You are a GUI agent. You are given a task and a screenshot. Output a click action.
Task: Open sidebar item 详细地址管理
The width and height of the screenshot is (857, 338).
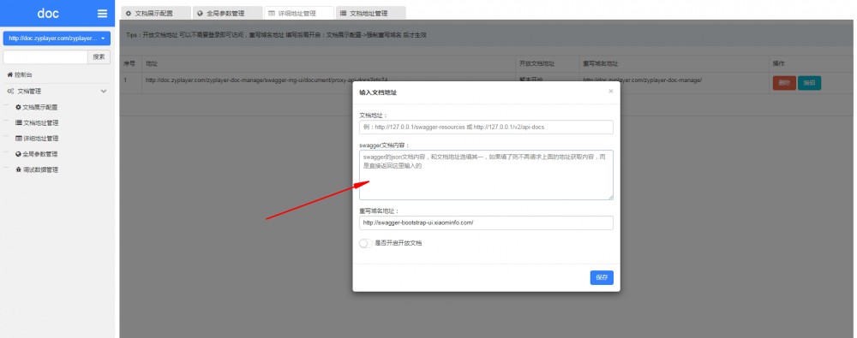pos(37,138)
